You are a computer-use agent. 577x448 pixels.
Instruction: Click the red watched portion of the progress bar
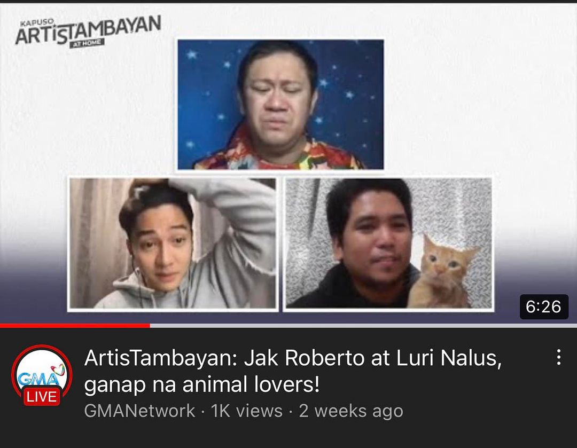[75, 326]
